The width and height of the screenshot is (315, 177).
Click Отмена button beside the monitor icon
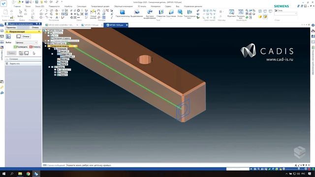[26, 36]
